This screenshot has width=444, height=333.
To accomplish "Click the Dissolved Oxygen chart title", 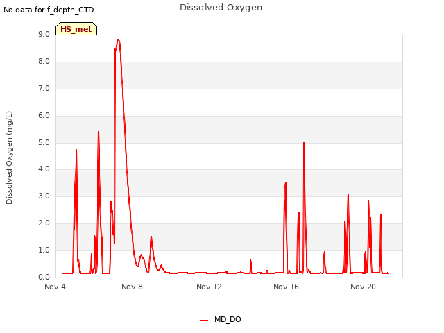I will (x=221, y=8).
